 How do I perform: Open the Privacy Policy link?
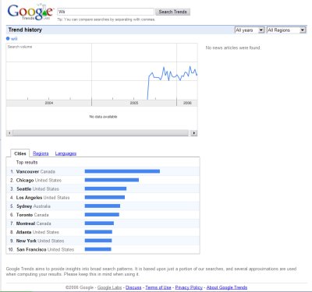(189, 287)
